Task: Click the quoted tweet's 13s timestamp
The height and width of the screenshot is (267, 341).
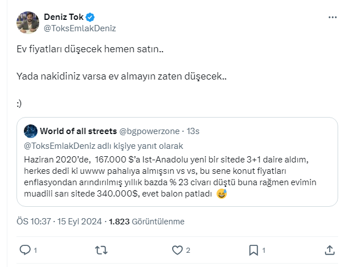Action: tap(193, 131)
